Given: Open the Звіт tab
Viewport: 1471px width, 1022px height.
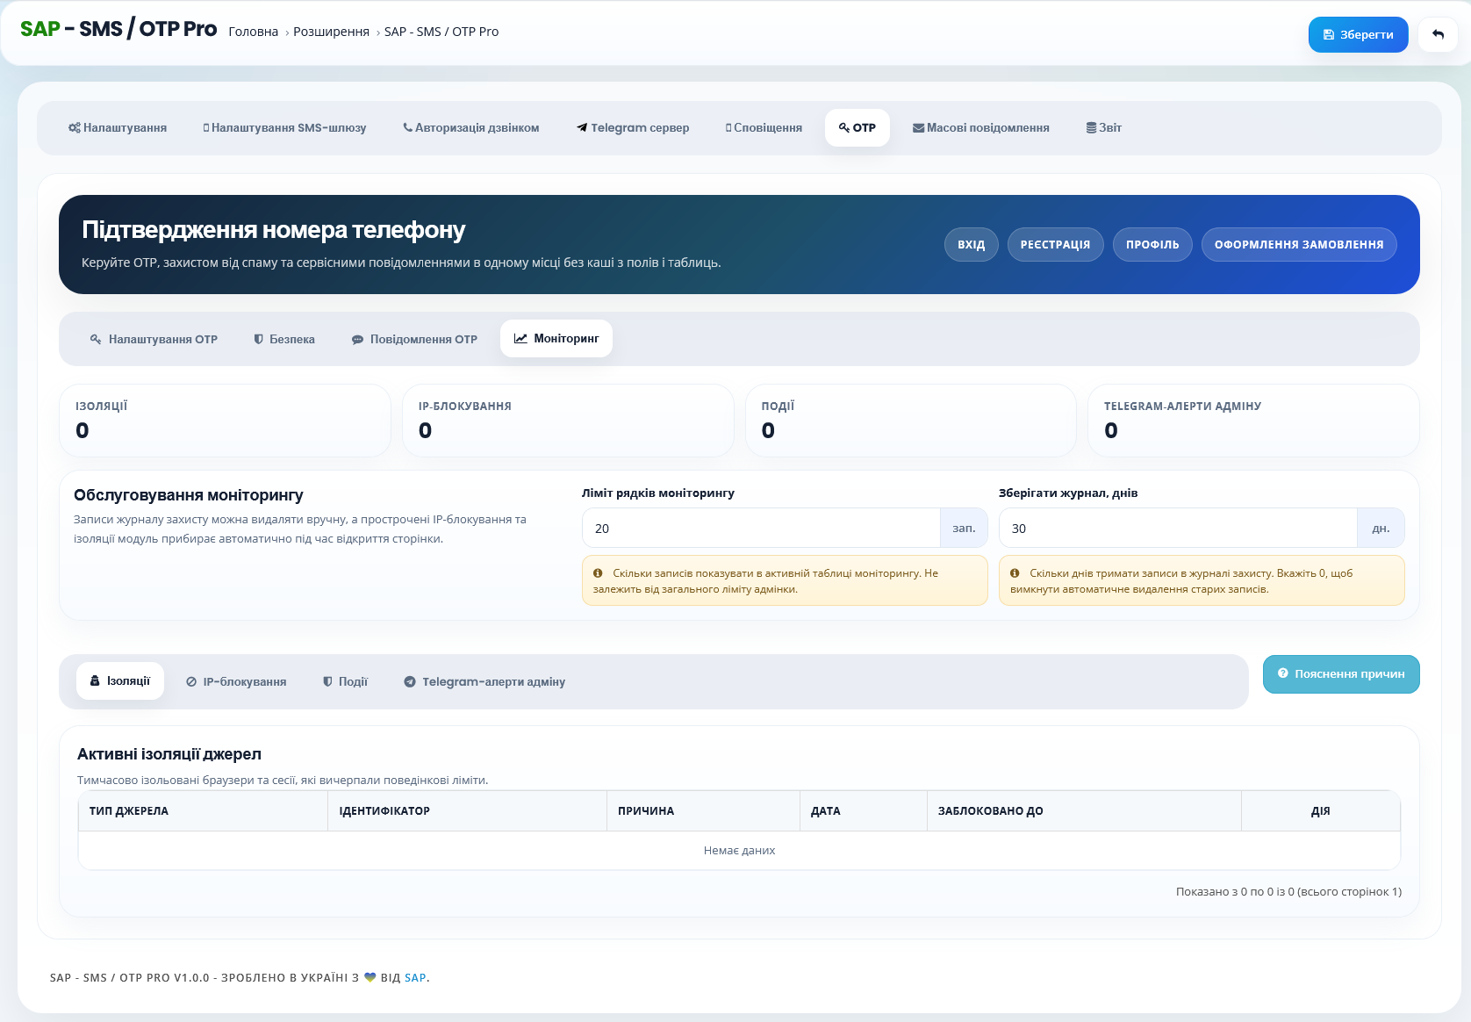Looking at the screenshot, I should click(1103, 127).
